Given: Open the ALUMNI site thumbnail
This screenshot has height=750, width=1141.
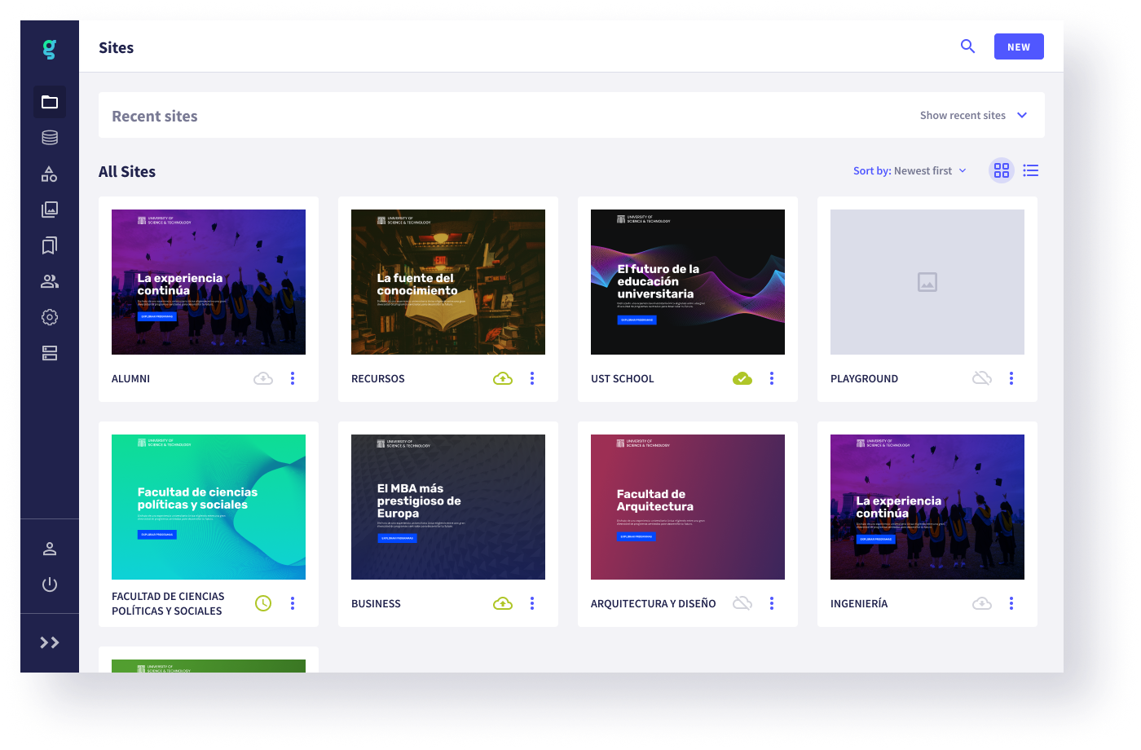Looking at the screenshot, I should coord(209,282).
